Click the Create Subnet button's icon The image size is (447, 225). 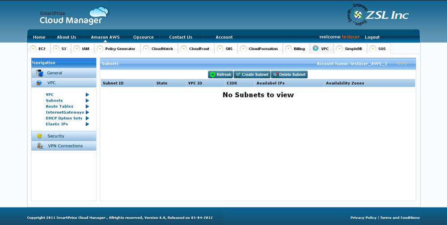pos(238,75)
